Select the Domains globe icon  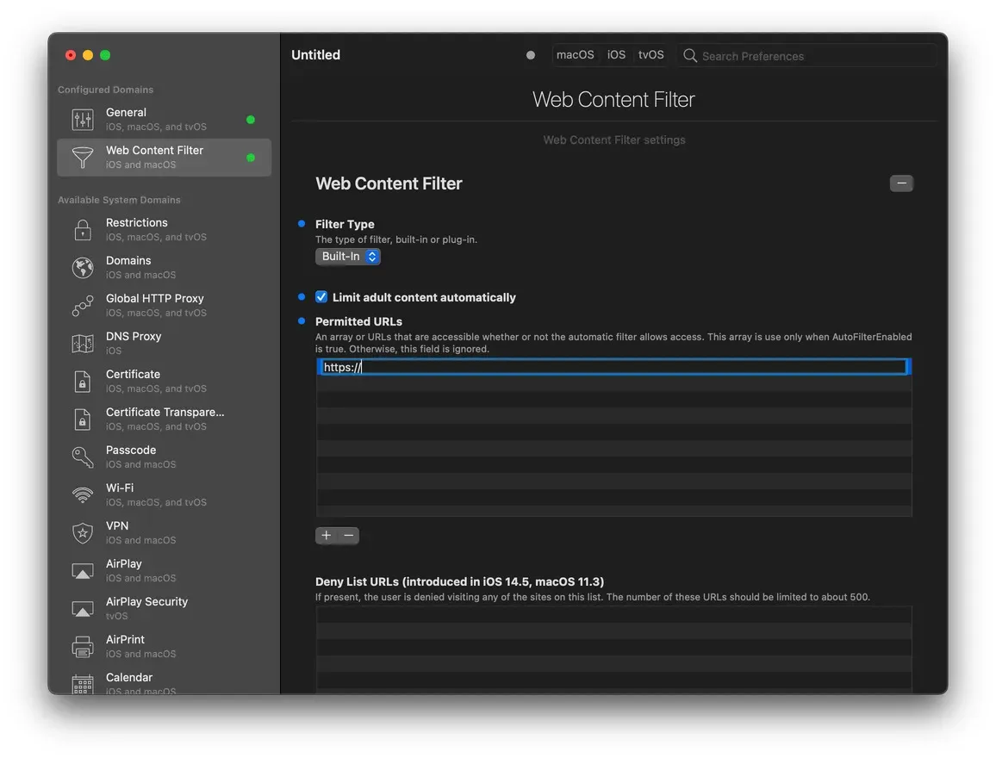82,267
